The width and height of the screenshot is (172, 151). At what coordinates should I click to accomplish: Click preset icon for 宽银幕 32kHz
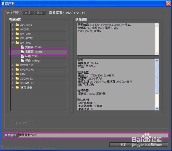(22, 47)
